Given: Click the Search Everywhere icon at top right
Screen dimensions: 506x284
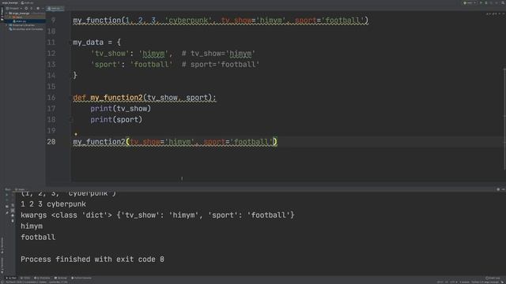Looking at the screenshot, I should click(x=503, y=2).
